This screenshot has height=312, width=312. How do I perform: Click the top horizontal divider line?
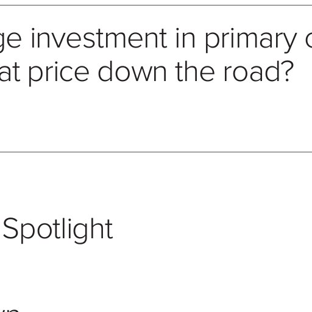(156, 5)
